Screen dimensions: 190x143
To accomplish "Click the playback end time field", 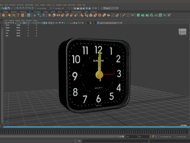I will [131, 137].
